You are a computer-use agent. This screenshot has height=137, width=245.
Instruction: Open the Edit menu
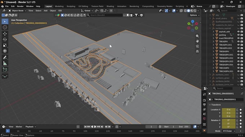13,6
